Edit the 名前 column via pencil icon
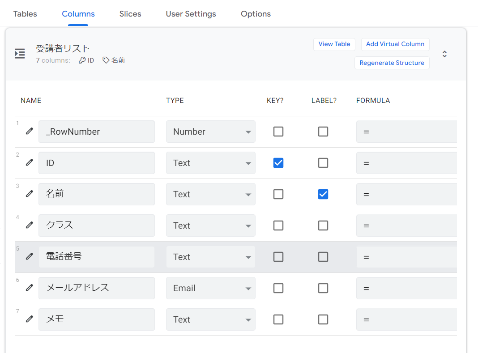 pos(30,194)
